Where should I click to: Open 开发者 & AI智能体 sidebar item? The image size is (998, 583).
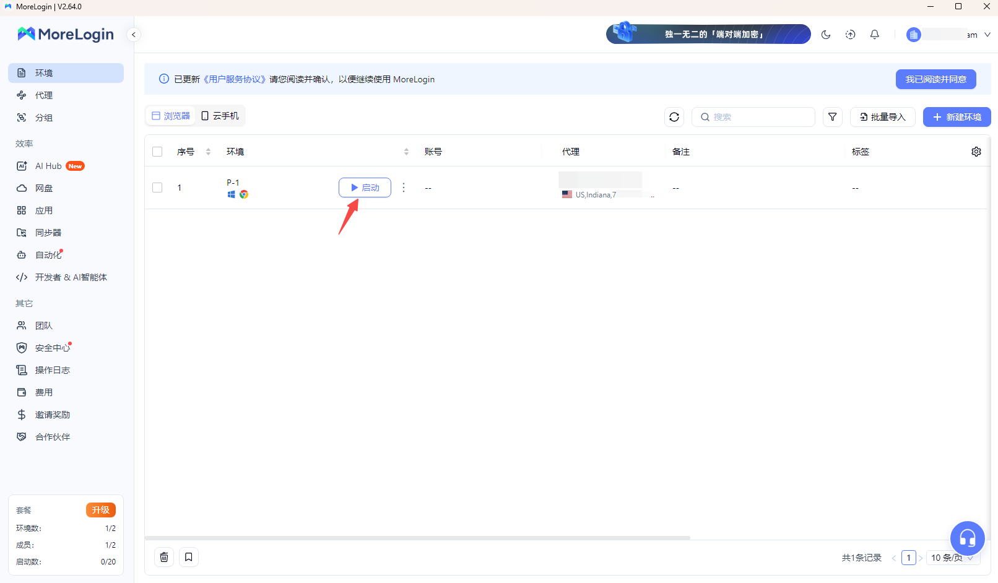pos(66,277)
